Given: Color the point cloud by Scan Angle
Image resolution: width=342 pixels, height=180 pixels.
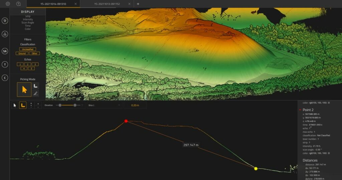Looking at the screenshot, I should tap(28, 23).
